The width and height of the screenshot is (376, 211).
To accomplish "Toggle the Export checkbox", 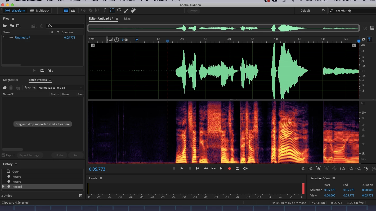I will coord(3,155).
